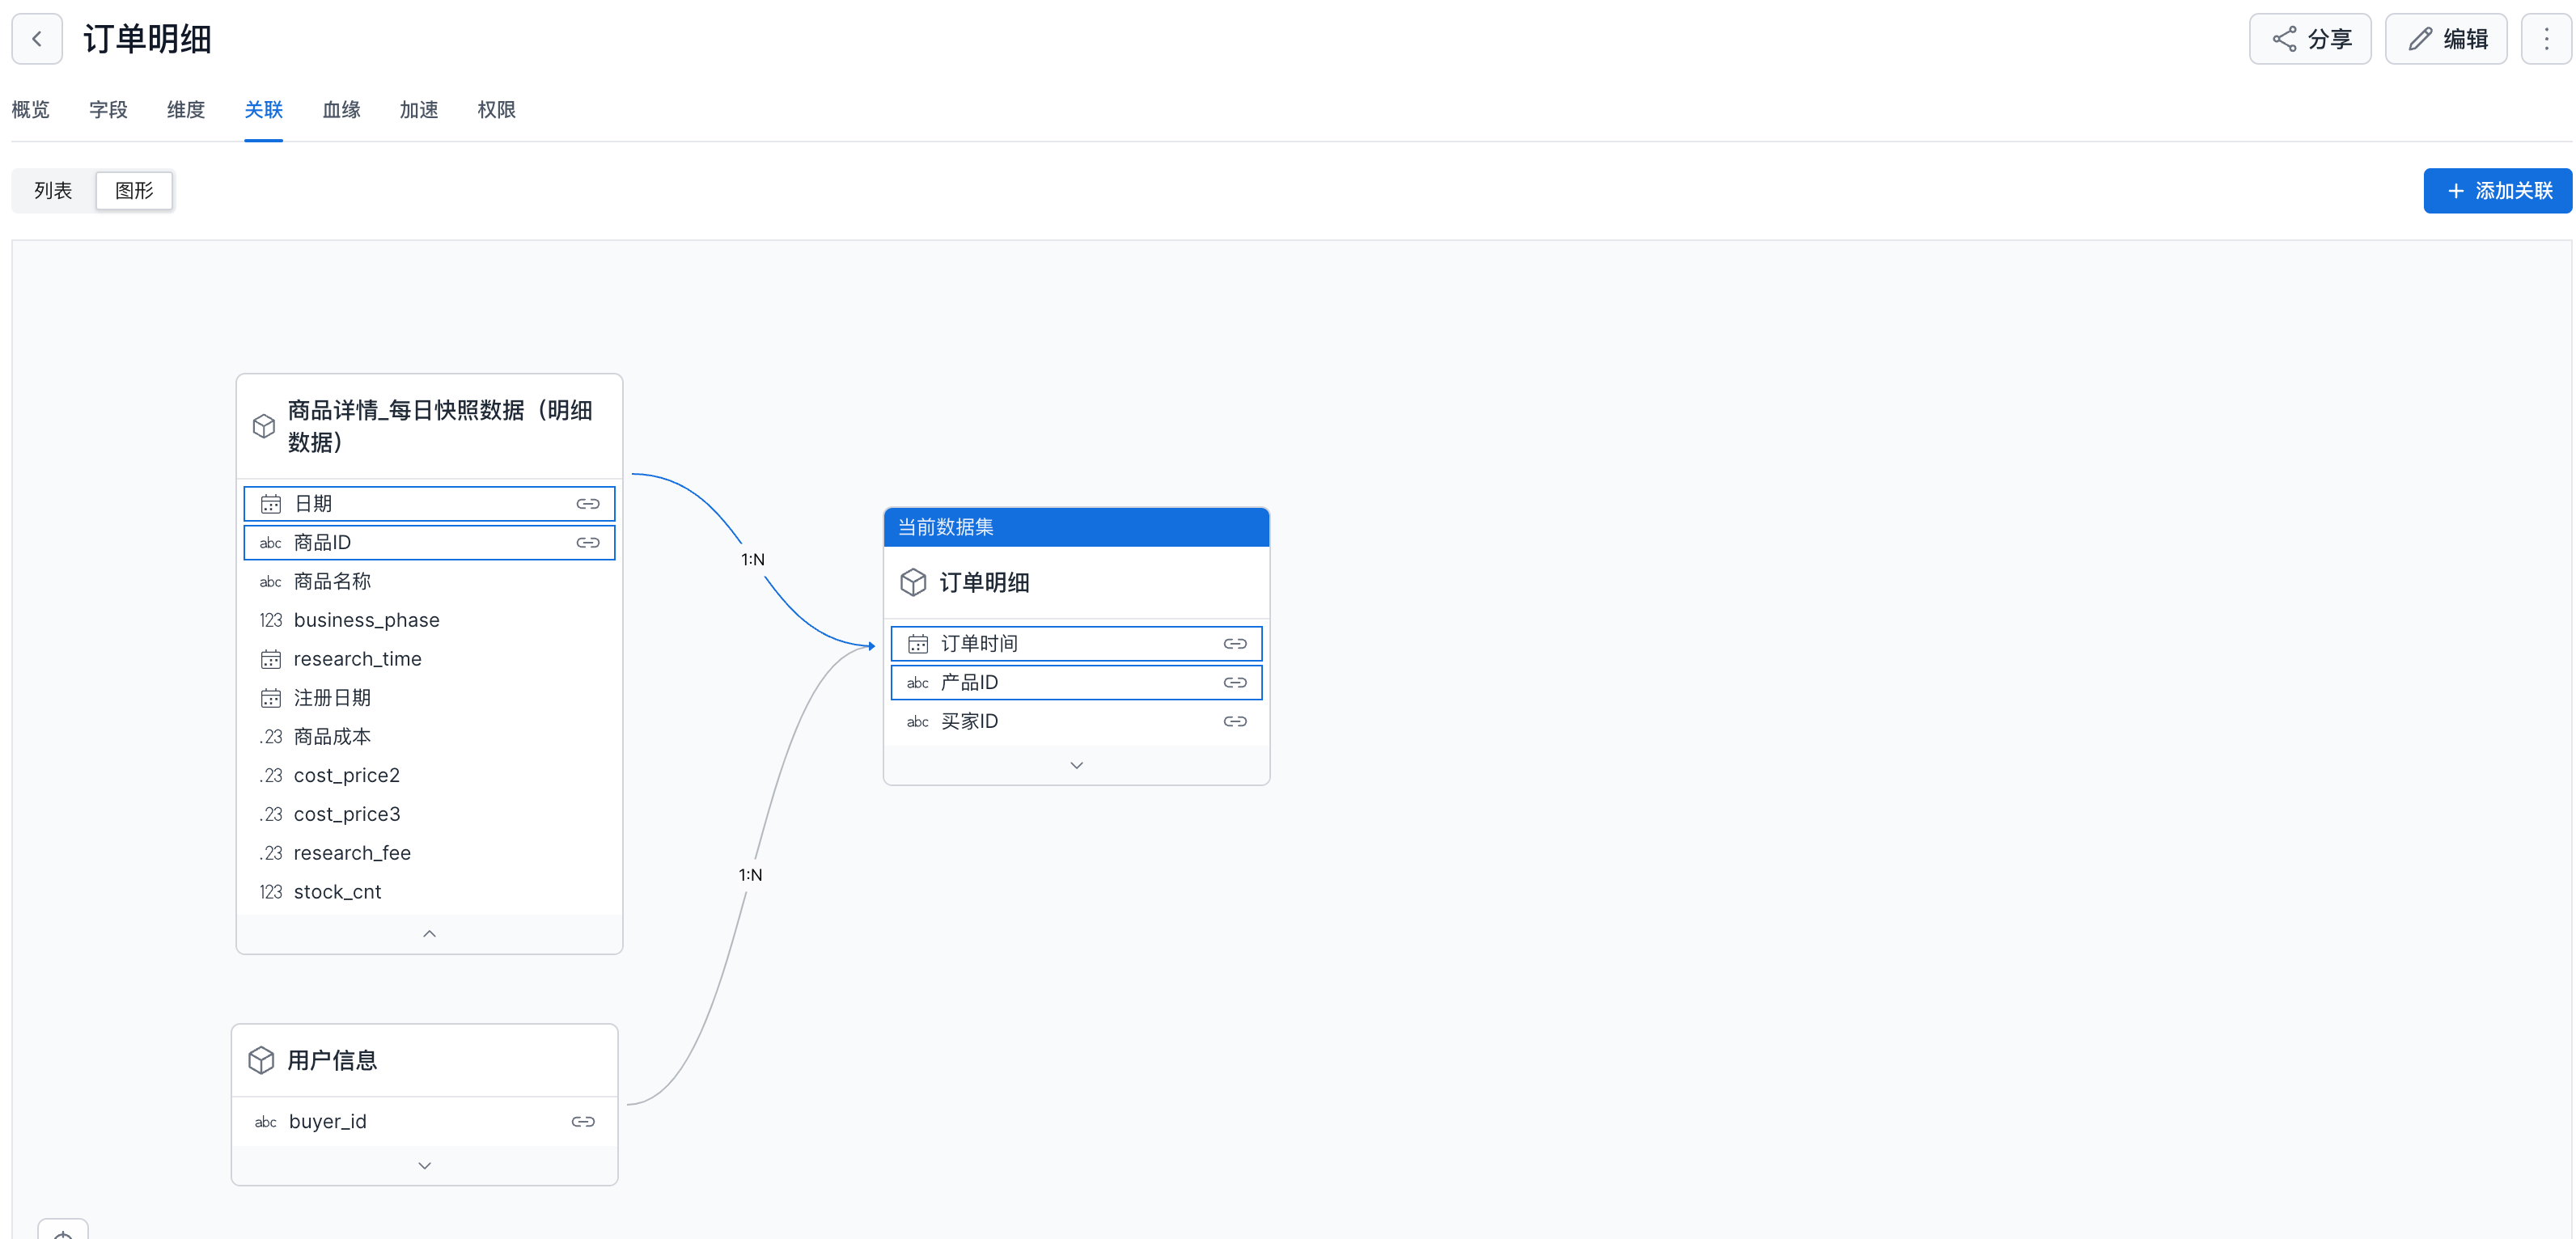Click link icon on buyer_id field
The height and width of the screenshot is (1239, 2576).
point(583,1122)
